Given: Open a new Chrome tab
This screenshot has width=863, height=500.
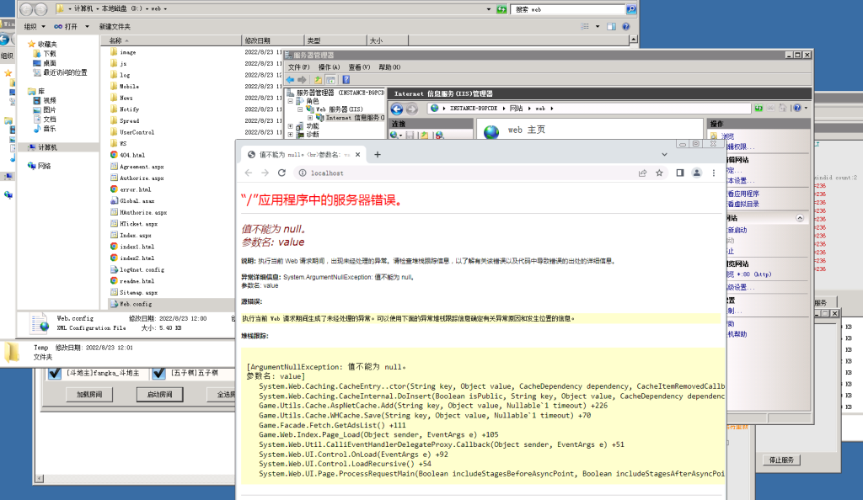Looking at the screenshot, I should coord(378,155).
